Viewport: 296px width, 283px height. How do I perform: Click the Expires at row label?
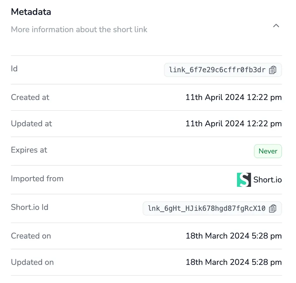point(29,150)
